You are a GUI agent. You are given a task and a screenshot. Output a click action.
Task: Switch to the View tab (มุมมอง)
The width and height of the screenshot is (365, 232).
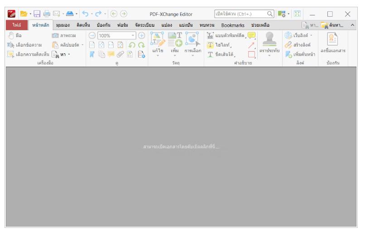pyautogui.click(x=63, y=25)
